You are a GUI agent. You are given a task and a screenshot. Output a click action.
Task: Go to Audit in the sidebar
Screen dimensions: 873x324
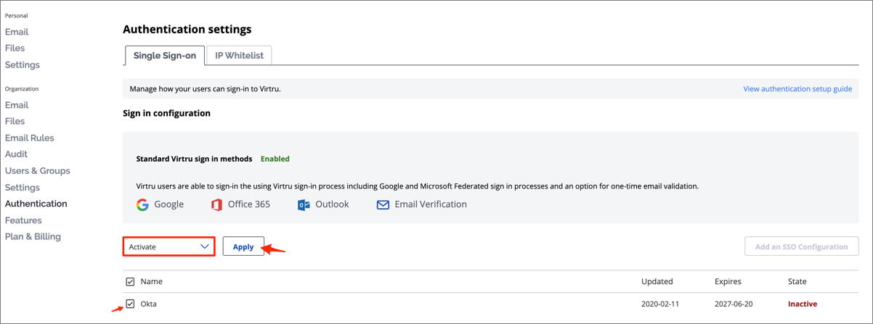[16, 154]
